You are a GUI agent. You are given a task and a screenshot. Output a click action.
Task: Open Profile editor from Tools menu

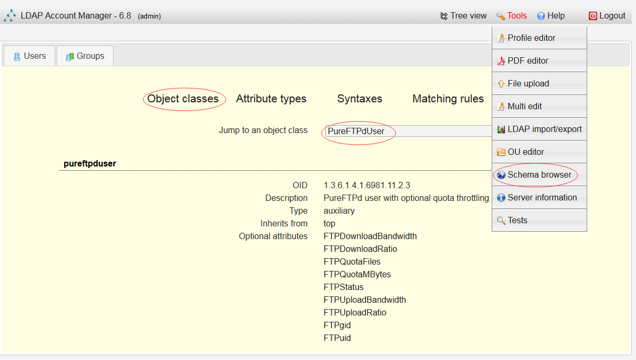531,38
